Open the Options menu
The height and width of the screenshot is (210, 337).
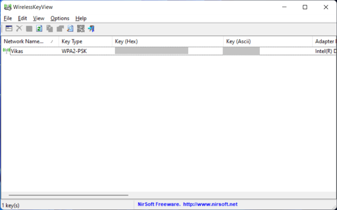coord(60,18)
